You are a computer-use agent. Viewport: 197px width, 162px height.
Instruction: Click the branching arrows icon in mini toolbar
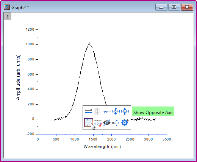tap(116, 123)
